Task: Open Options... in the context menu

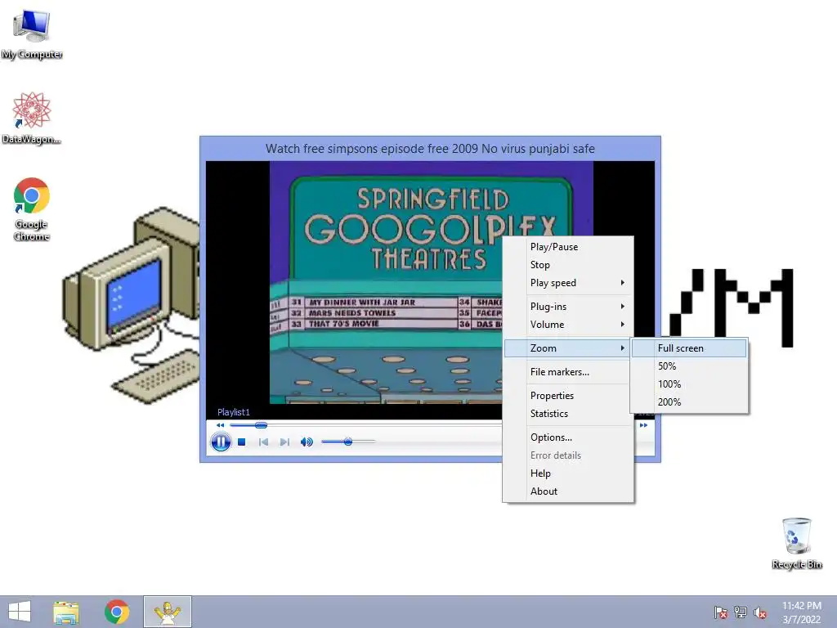Action: (568, 437)
